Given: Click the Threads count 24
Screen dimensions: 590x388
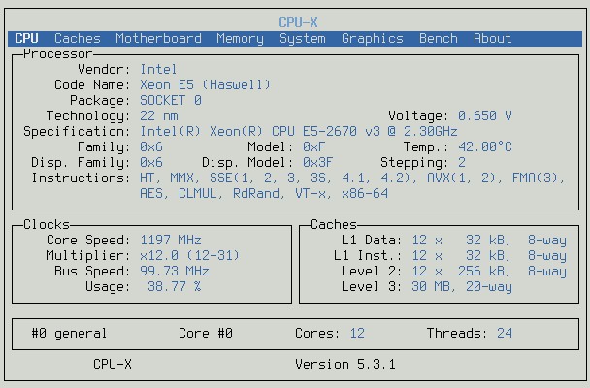Looking at the screenshot, I should [x=505, y=333].
